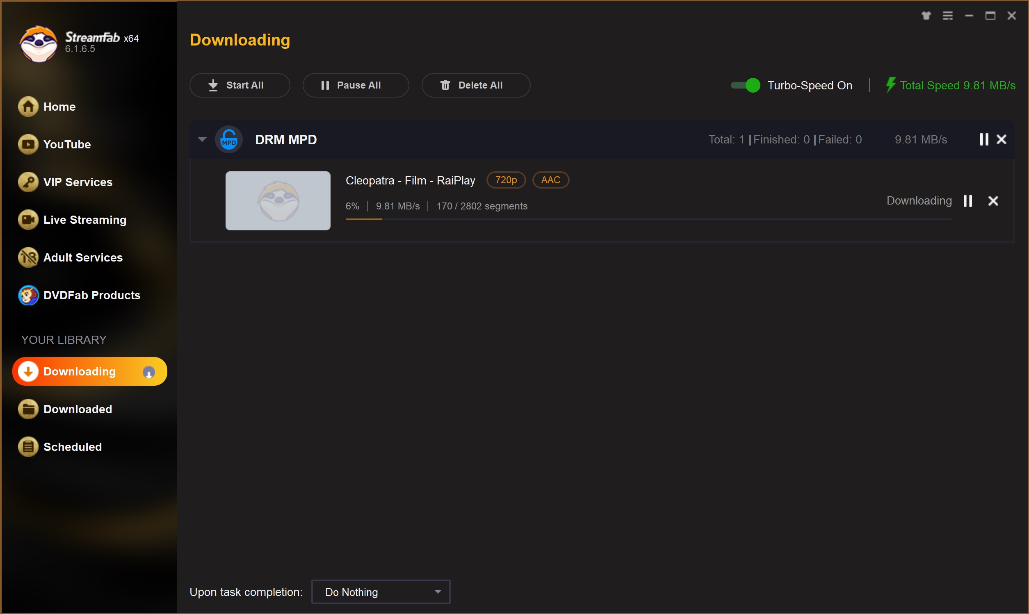
Task: Click the AAC audio badge
Action: pyautogui.click(x=550, y=180)
